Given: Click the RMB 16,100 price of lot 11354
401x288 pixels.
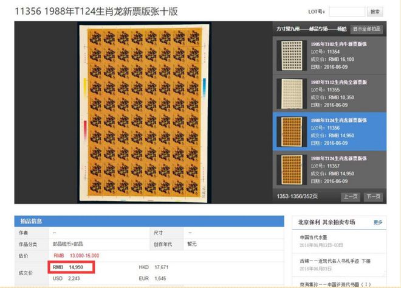Looking at the screenshot, I should [x=341, y=60].
